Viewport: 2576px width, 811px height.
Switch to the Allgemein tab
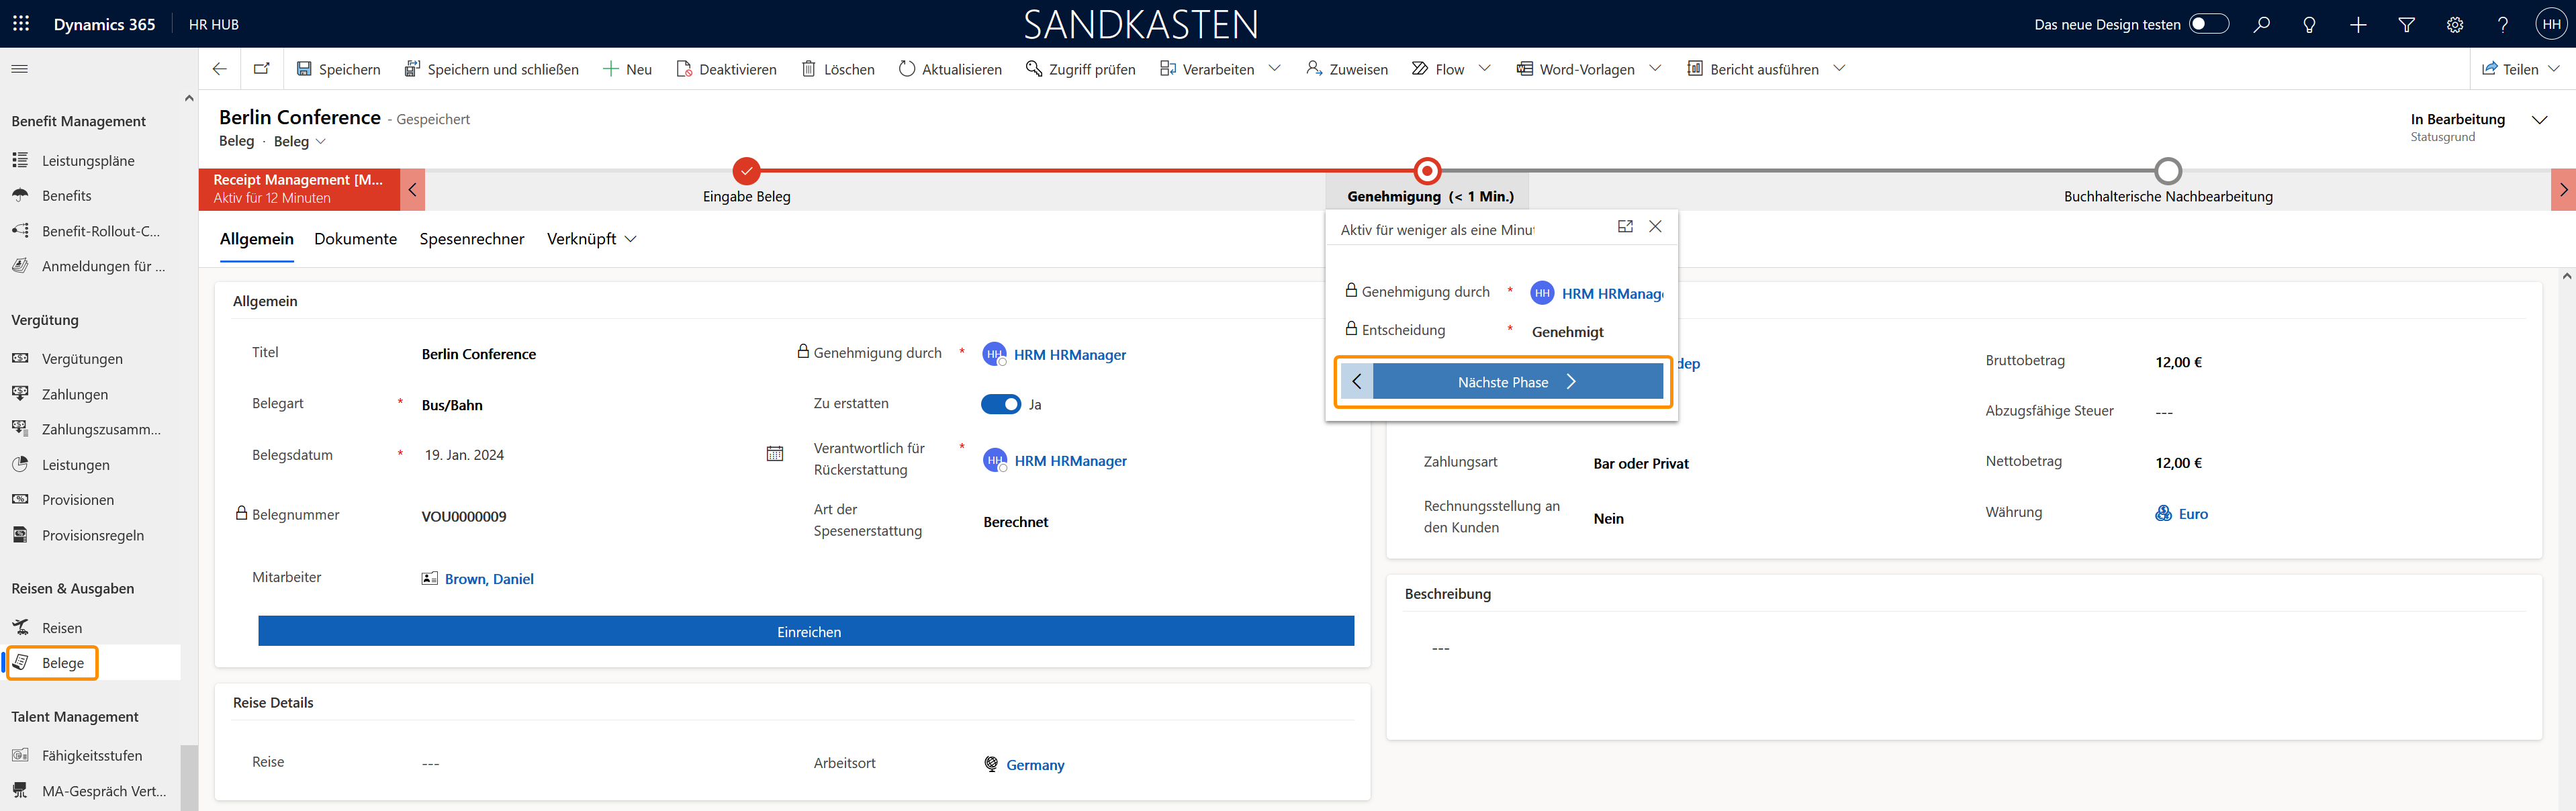[x=256, y=239]
